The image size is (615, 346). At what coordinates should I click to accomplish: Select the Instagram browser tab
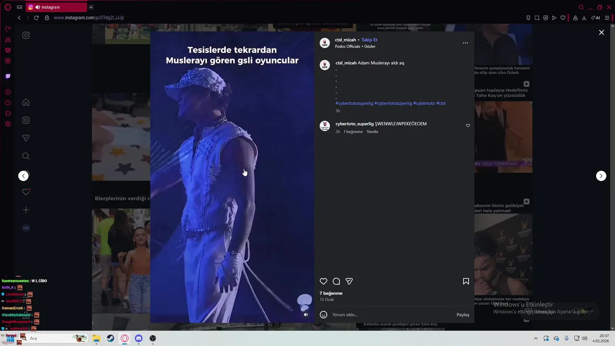click(56, 7)
